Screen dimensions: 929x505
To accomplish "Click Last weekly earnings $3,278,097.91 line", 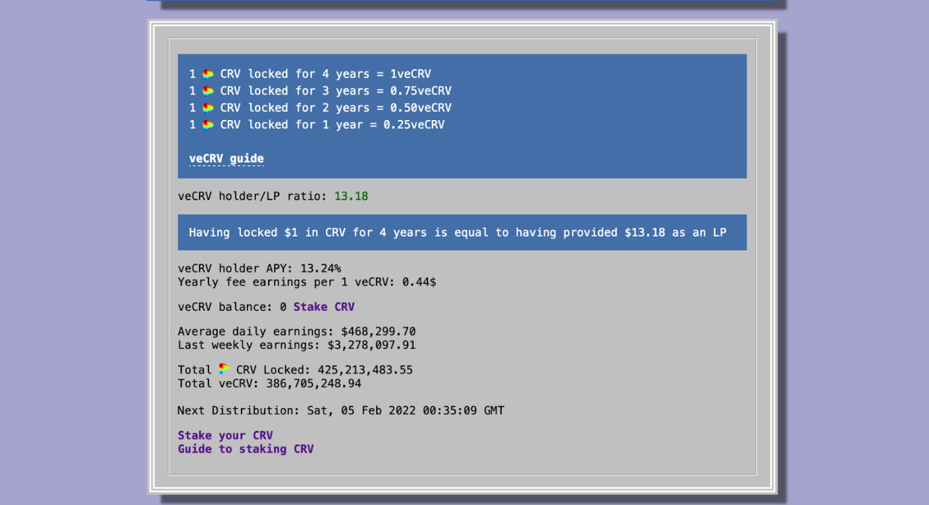I will [297, 345].
